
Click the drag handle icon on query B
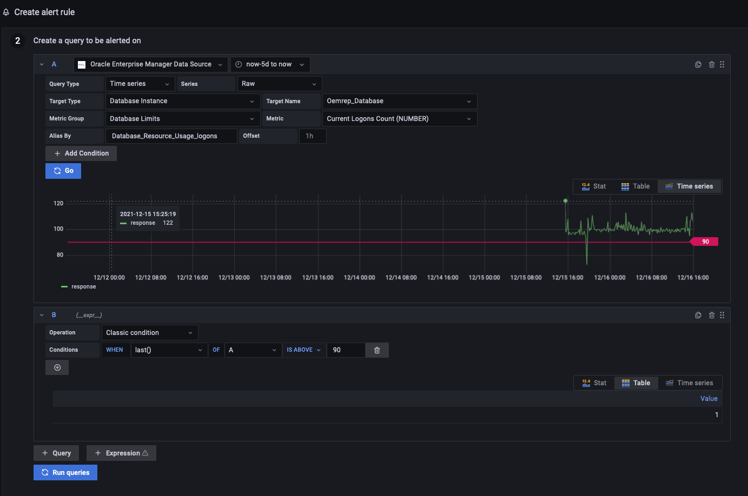(x=722, y=315)
